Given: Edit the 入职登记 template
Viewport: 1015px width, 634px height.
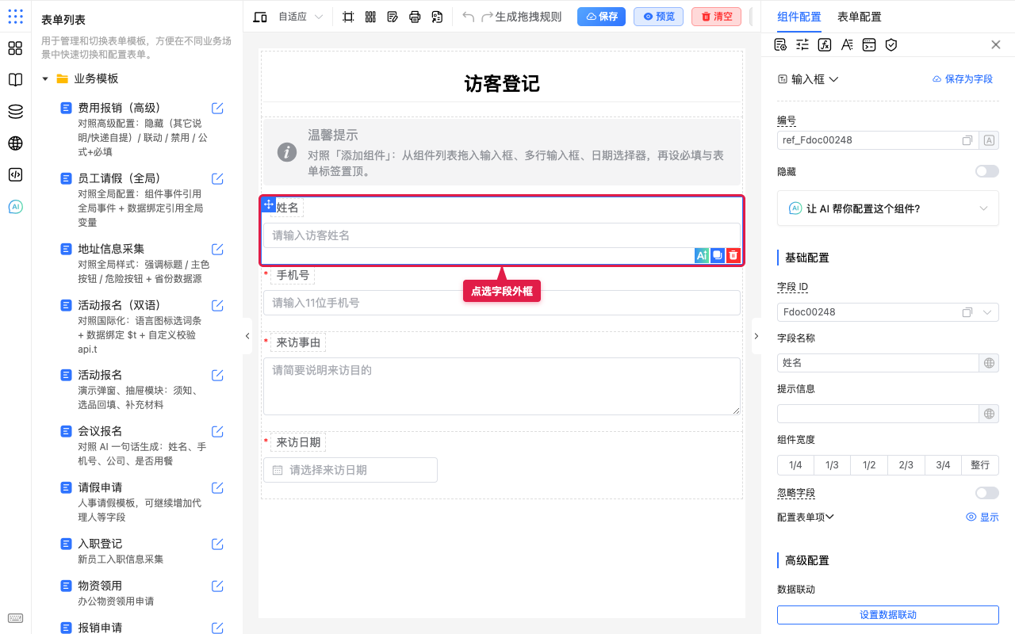Looking at the screenshot, I should [217, 544].
